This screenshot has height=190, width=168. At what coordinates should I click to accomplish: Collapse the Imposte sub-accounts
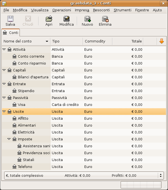coord(9,139)
